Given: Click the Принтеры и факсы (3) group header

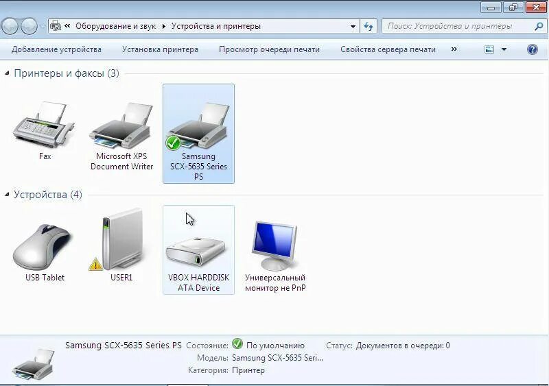Looking at the screenshot, I should click(67, 73).
